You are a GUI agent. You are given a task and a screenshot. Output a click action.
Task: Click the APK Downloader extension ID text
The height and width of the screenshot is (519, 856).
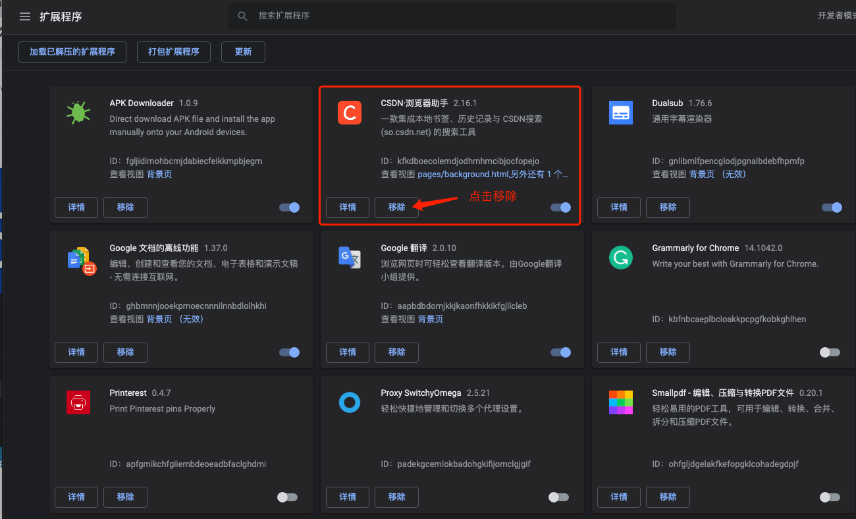point(186,161)
